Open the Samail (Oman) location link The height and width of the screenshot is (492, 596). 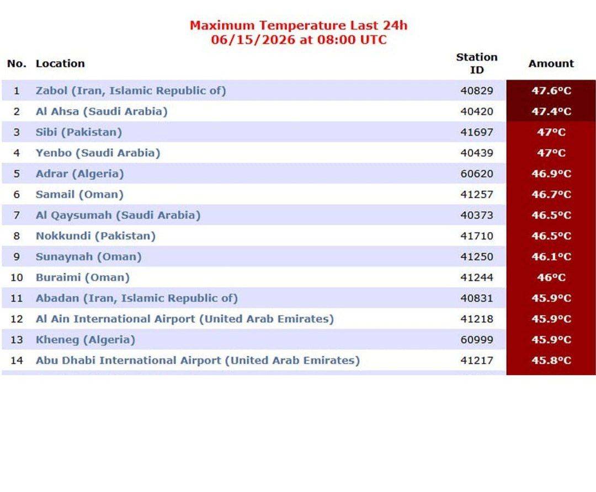(80, 195)
